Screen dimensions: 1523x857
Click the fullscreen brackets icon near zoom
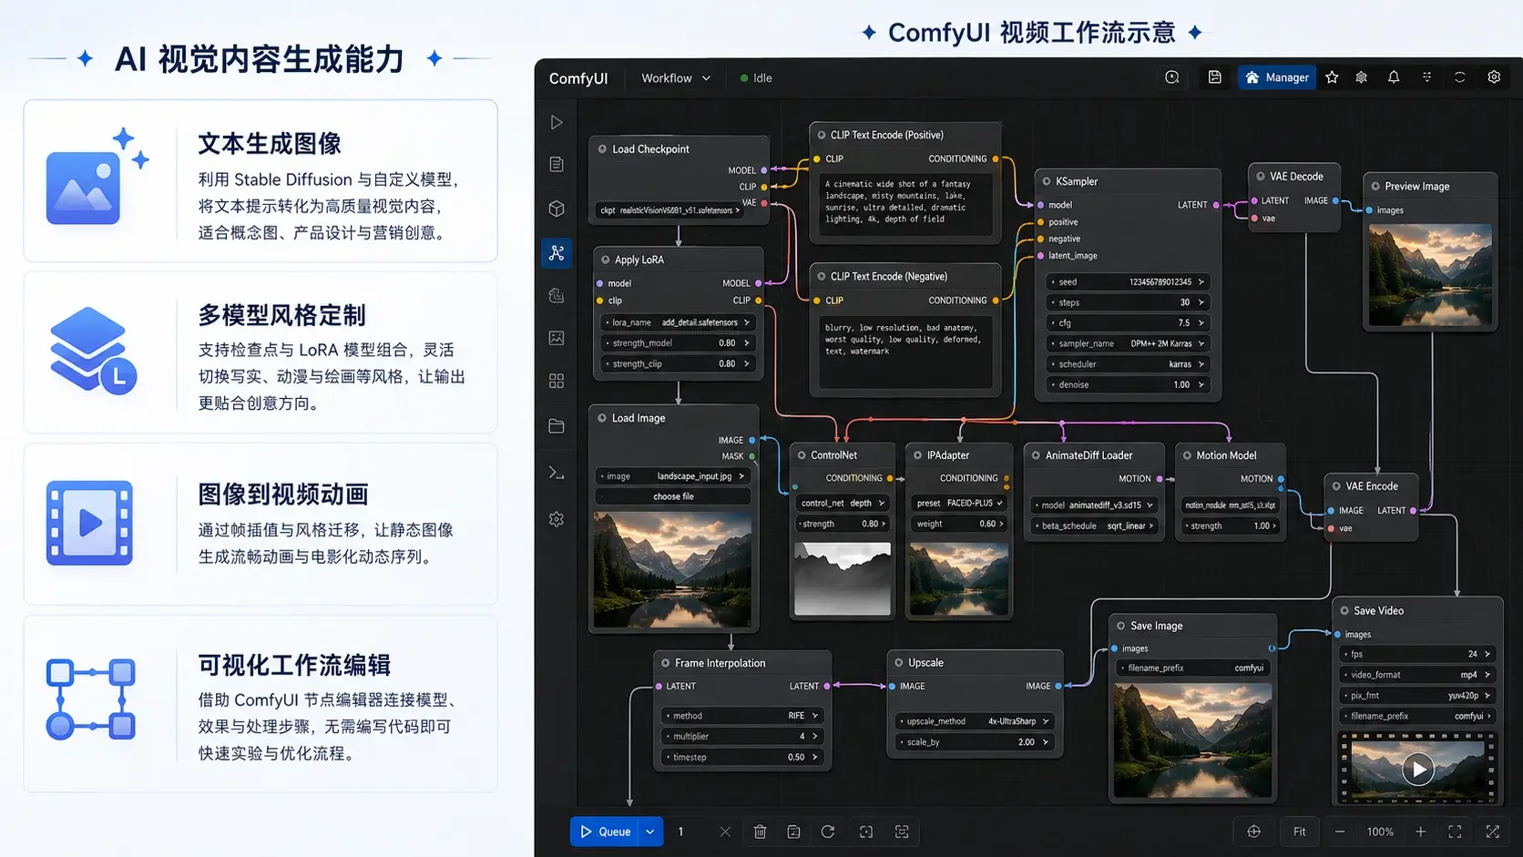pyautogui.click(x=1455, y=831)
